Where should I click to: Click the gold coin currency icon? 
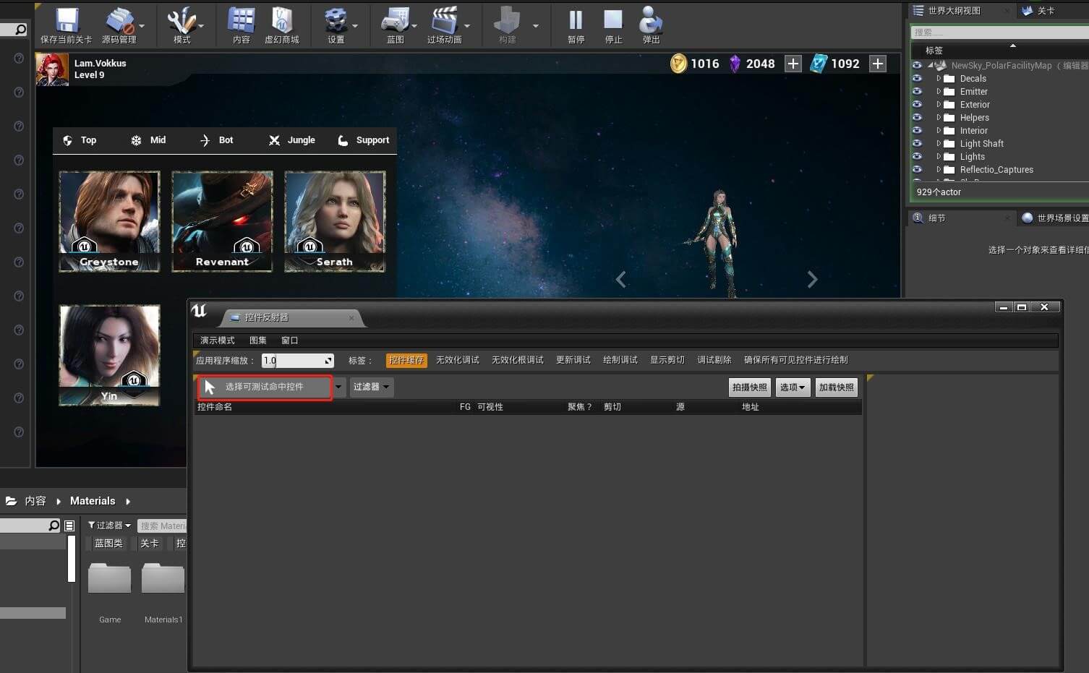[678, 64]
